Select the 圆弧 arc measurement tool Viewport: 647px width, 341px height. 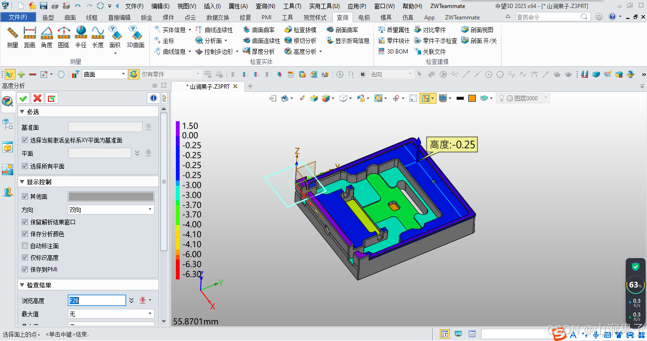(64, 37)
